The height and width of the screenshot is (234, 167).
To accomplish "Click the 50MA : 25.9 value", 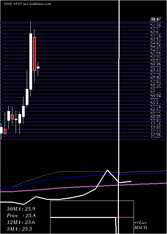I will pos(21,209).
